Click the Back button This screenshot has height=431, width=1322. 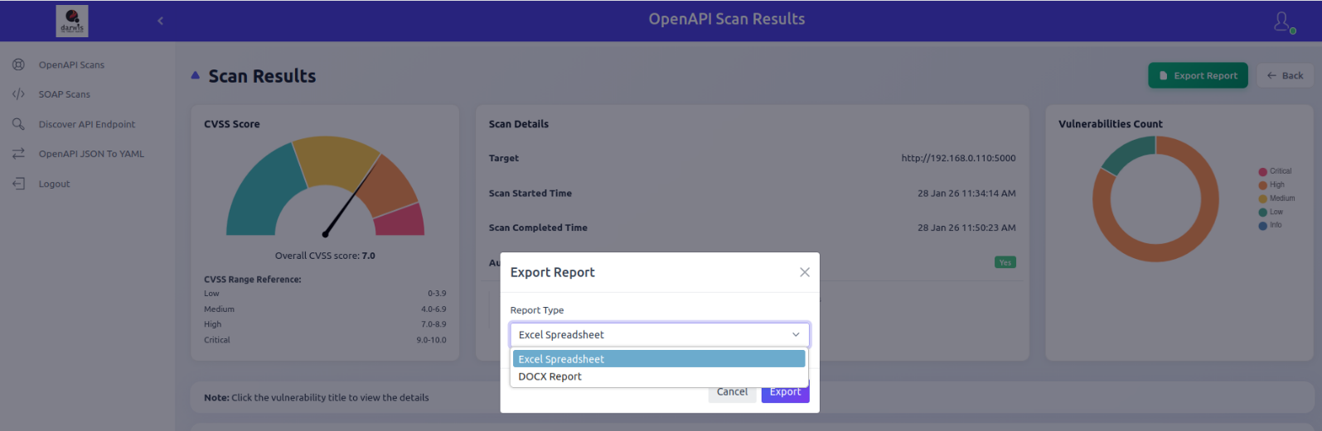coord(1285,75)
